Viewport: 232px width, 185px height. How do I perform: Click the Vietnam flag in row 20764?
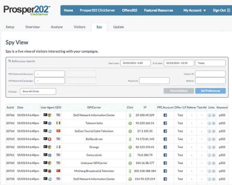58,131
